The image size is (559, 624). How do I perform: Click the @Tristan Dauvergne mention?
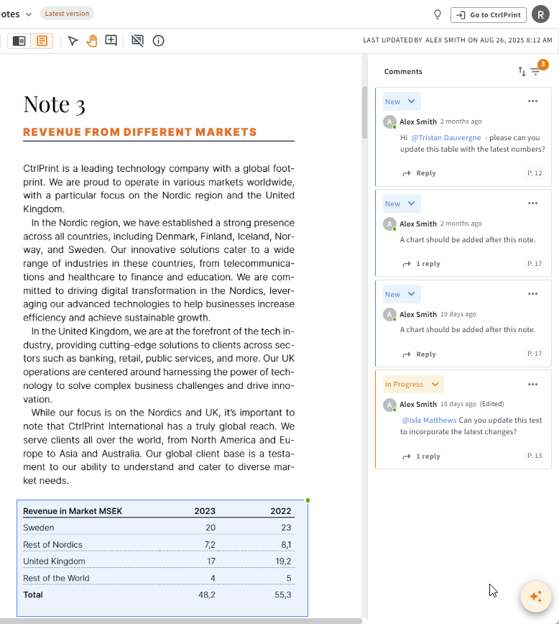(x=446, y=138)
